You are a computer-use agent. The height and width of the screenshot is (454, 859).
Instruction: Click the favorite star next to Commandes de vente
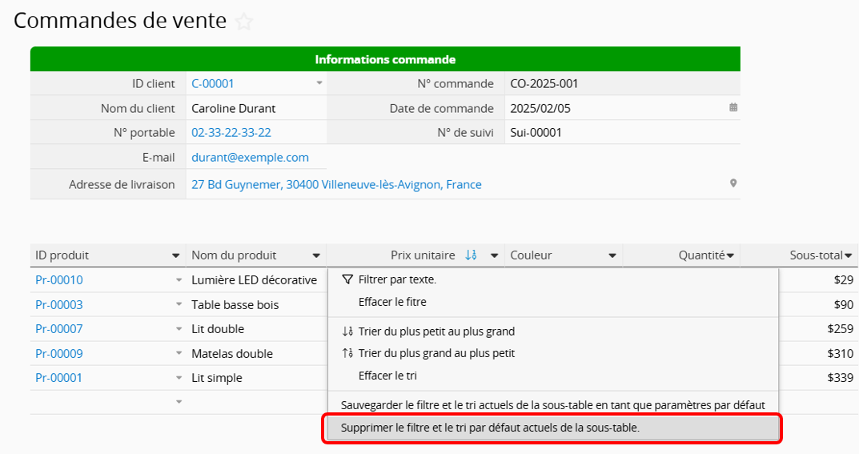(x=244, y=22)
